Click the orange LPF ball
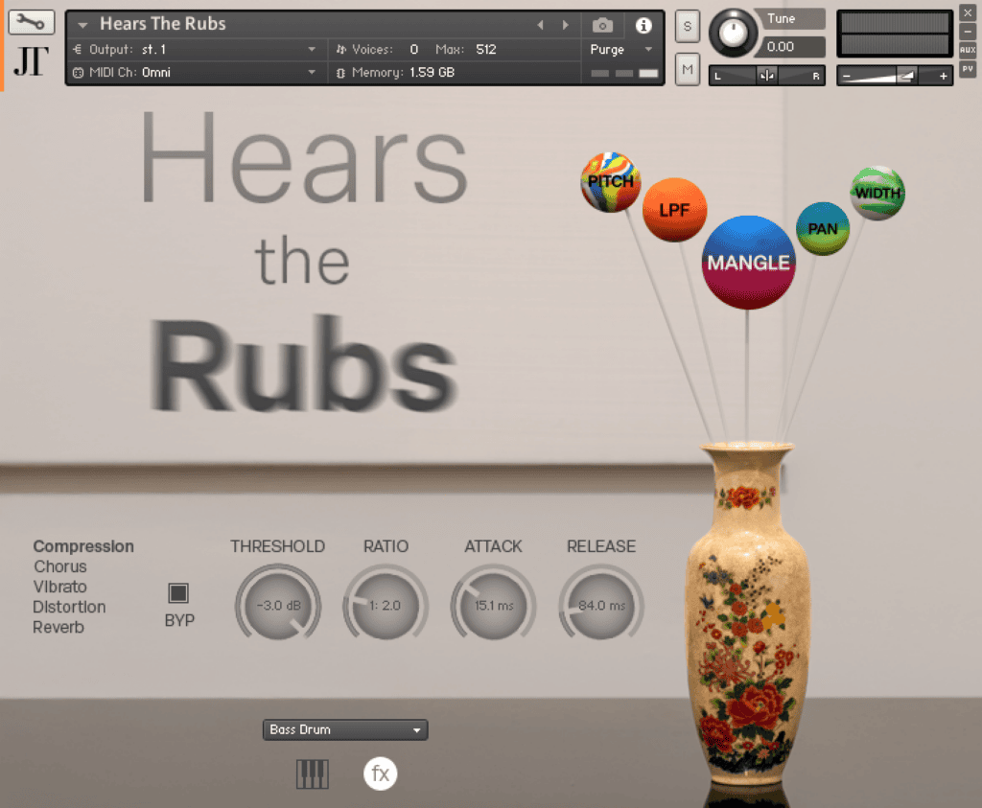982x808 pixels. coord(674,210)
